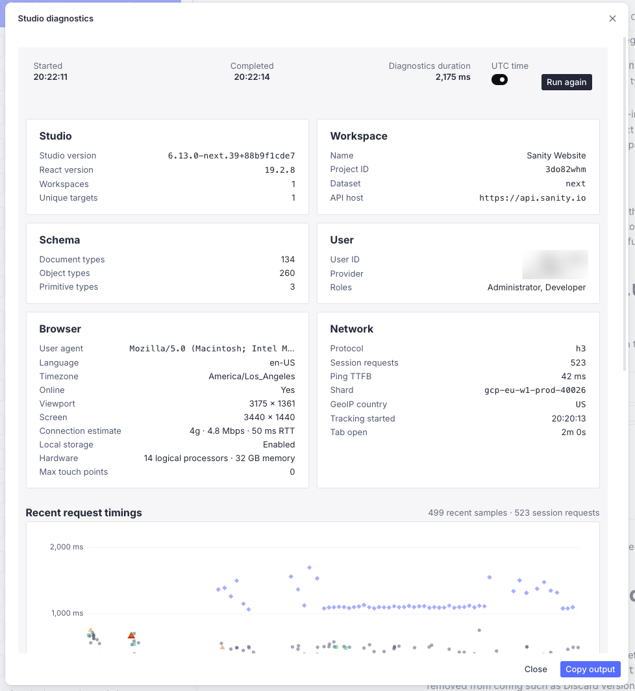Click the highest purple diamond in the timings chart
This screenshot has height=691, width=635.
pyautogui.click(x=309, y=568)
